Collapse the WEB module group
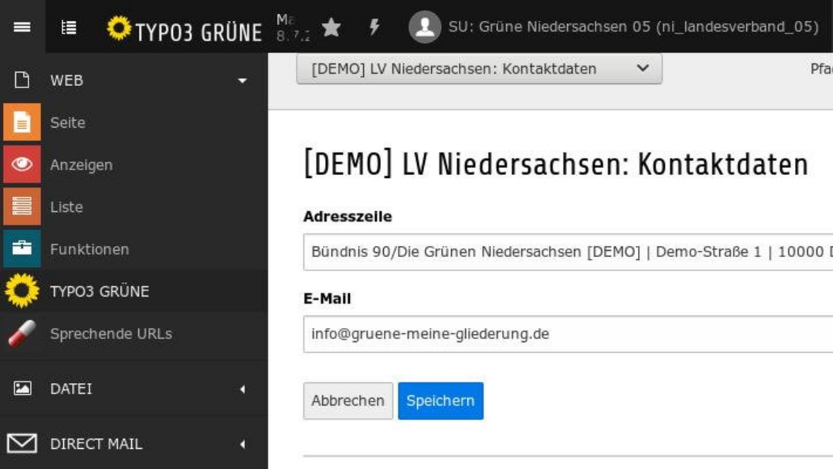The width and height of the screenshot is (833, 469). tap(242, 81)
